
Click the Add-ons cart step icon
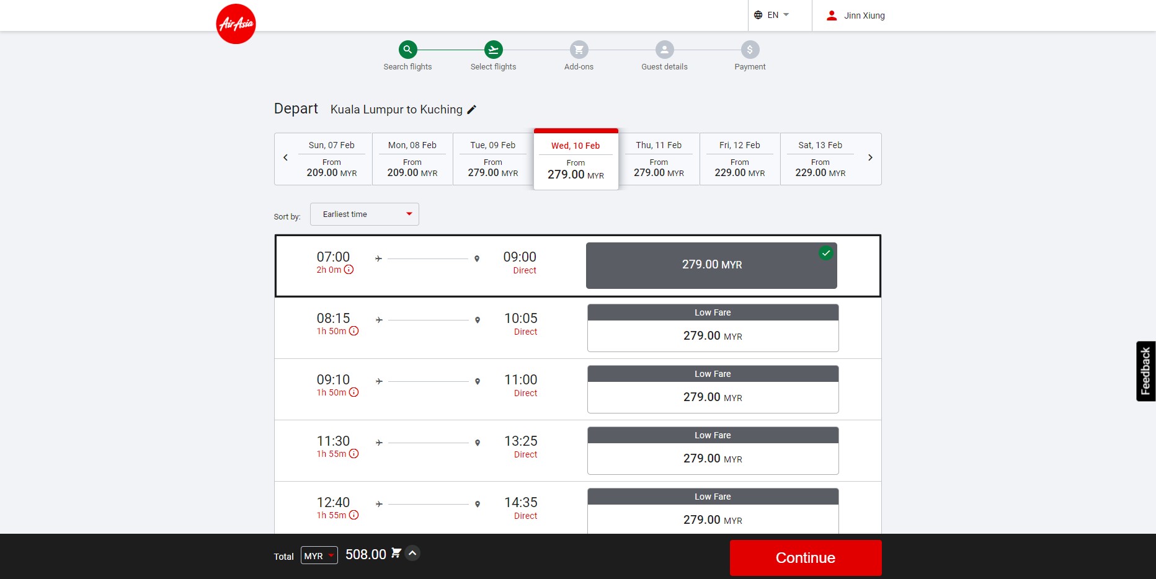point(579,50)
